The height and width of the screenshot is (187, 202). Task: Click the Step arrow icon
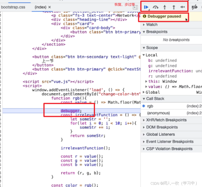coord(183,7)
